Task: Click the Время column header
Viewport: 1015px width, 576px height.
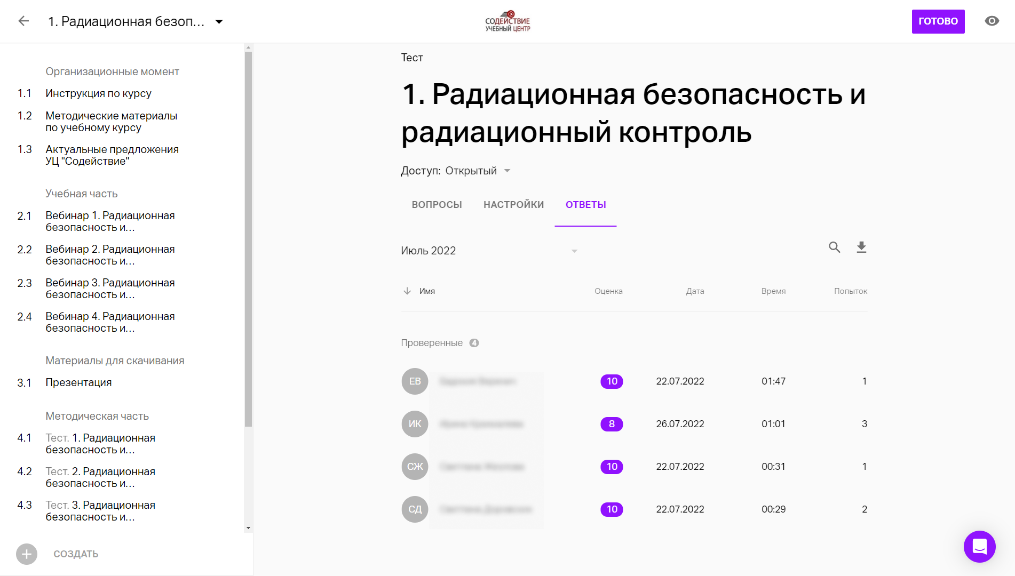Action: (773, 291)
